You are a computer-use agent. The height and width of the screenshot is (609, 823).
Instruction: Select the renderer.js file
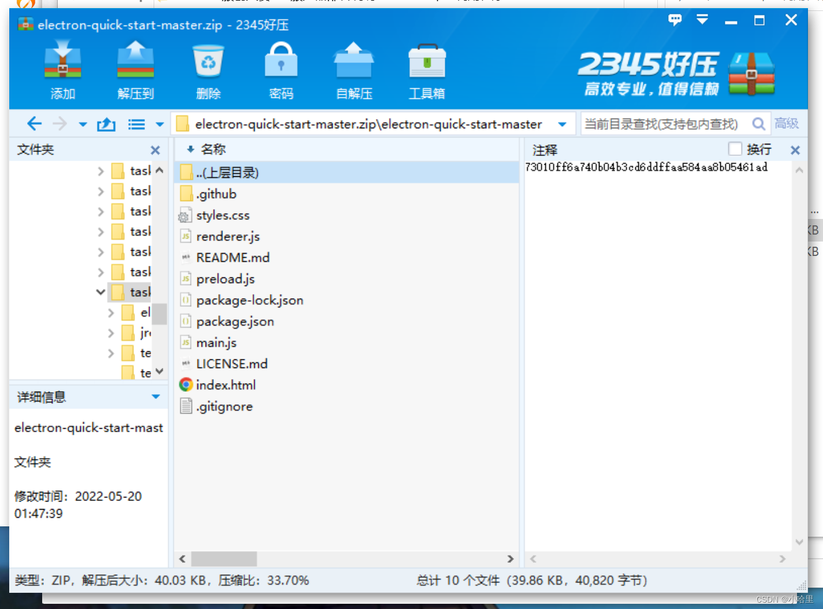[x=228, y=236]
